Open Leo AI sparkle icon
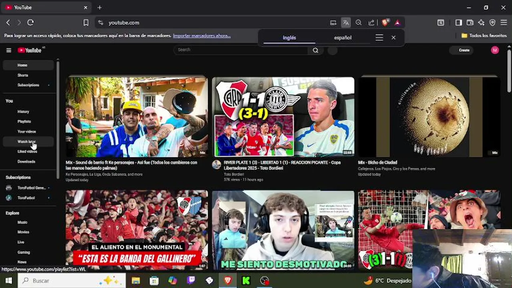This screenshot has width=512, height=288. click(481, 23)
